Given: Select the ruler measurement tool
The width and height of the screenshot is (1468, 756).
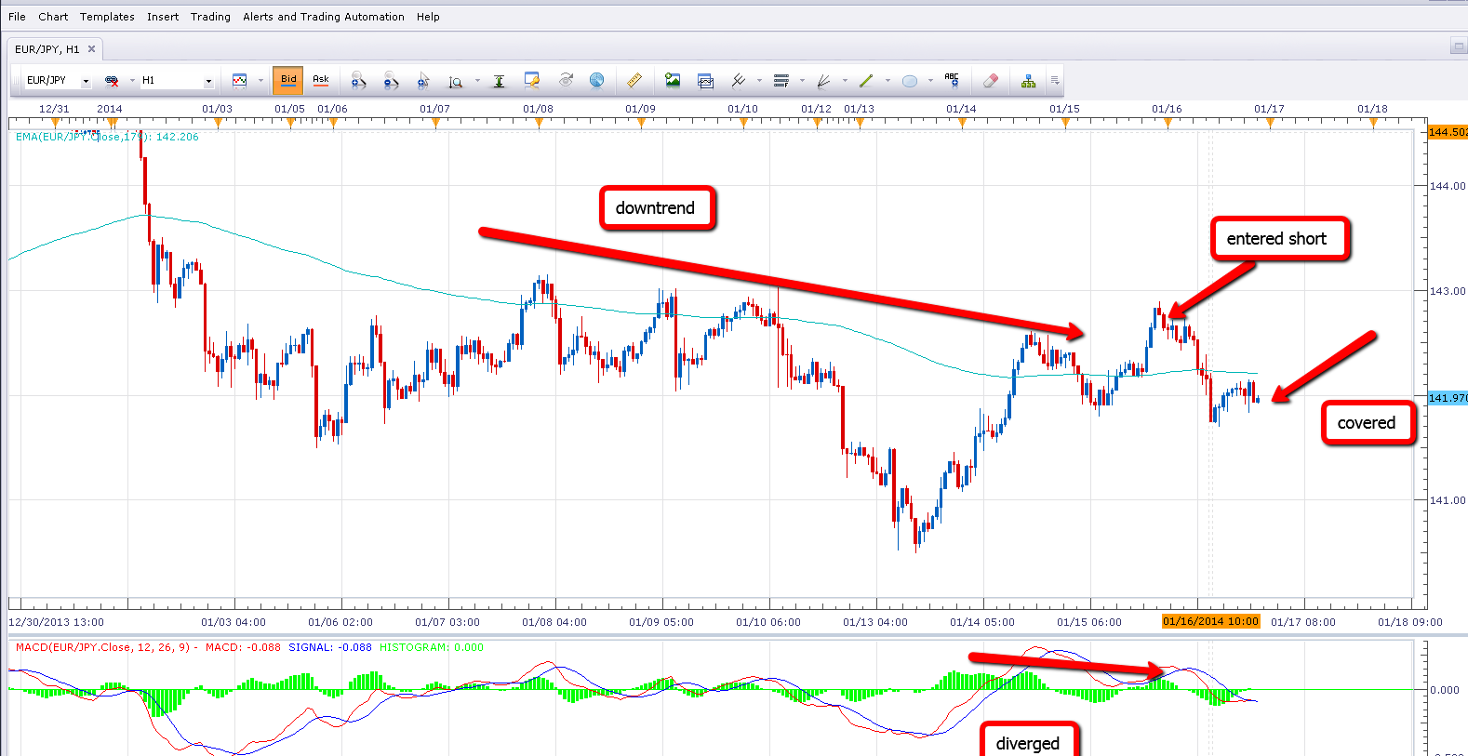Looking at the screenshot, I should click(634, 81).
